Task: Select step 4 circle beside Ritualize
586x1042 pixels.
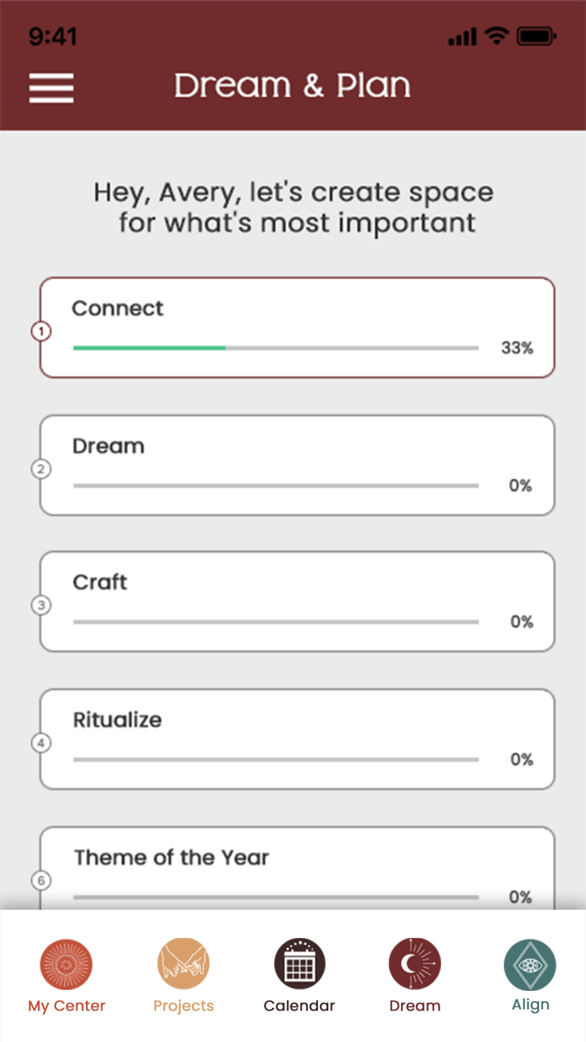Action: coord(41,743)
